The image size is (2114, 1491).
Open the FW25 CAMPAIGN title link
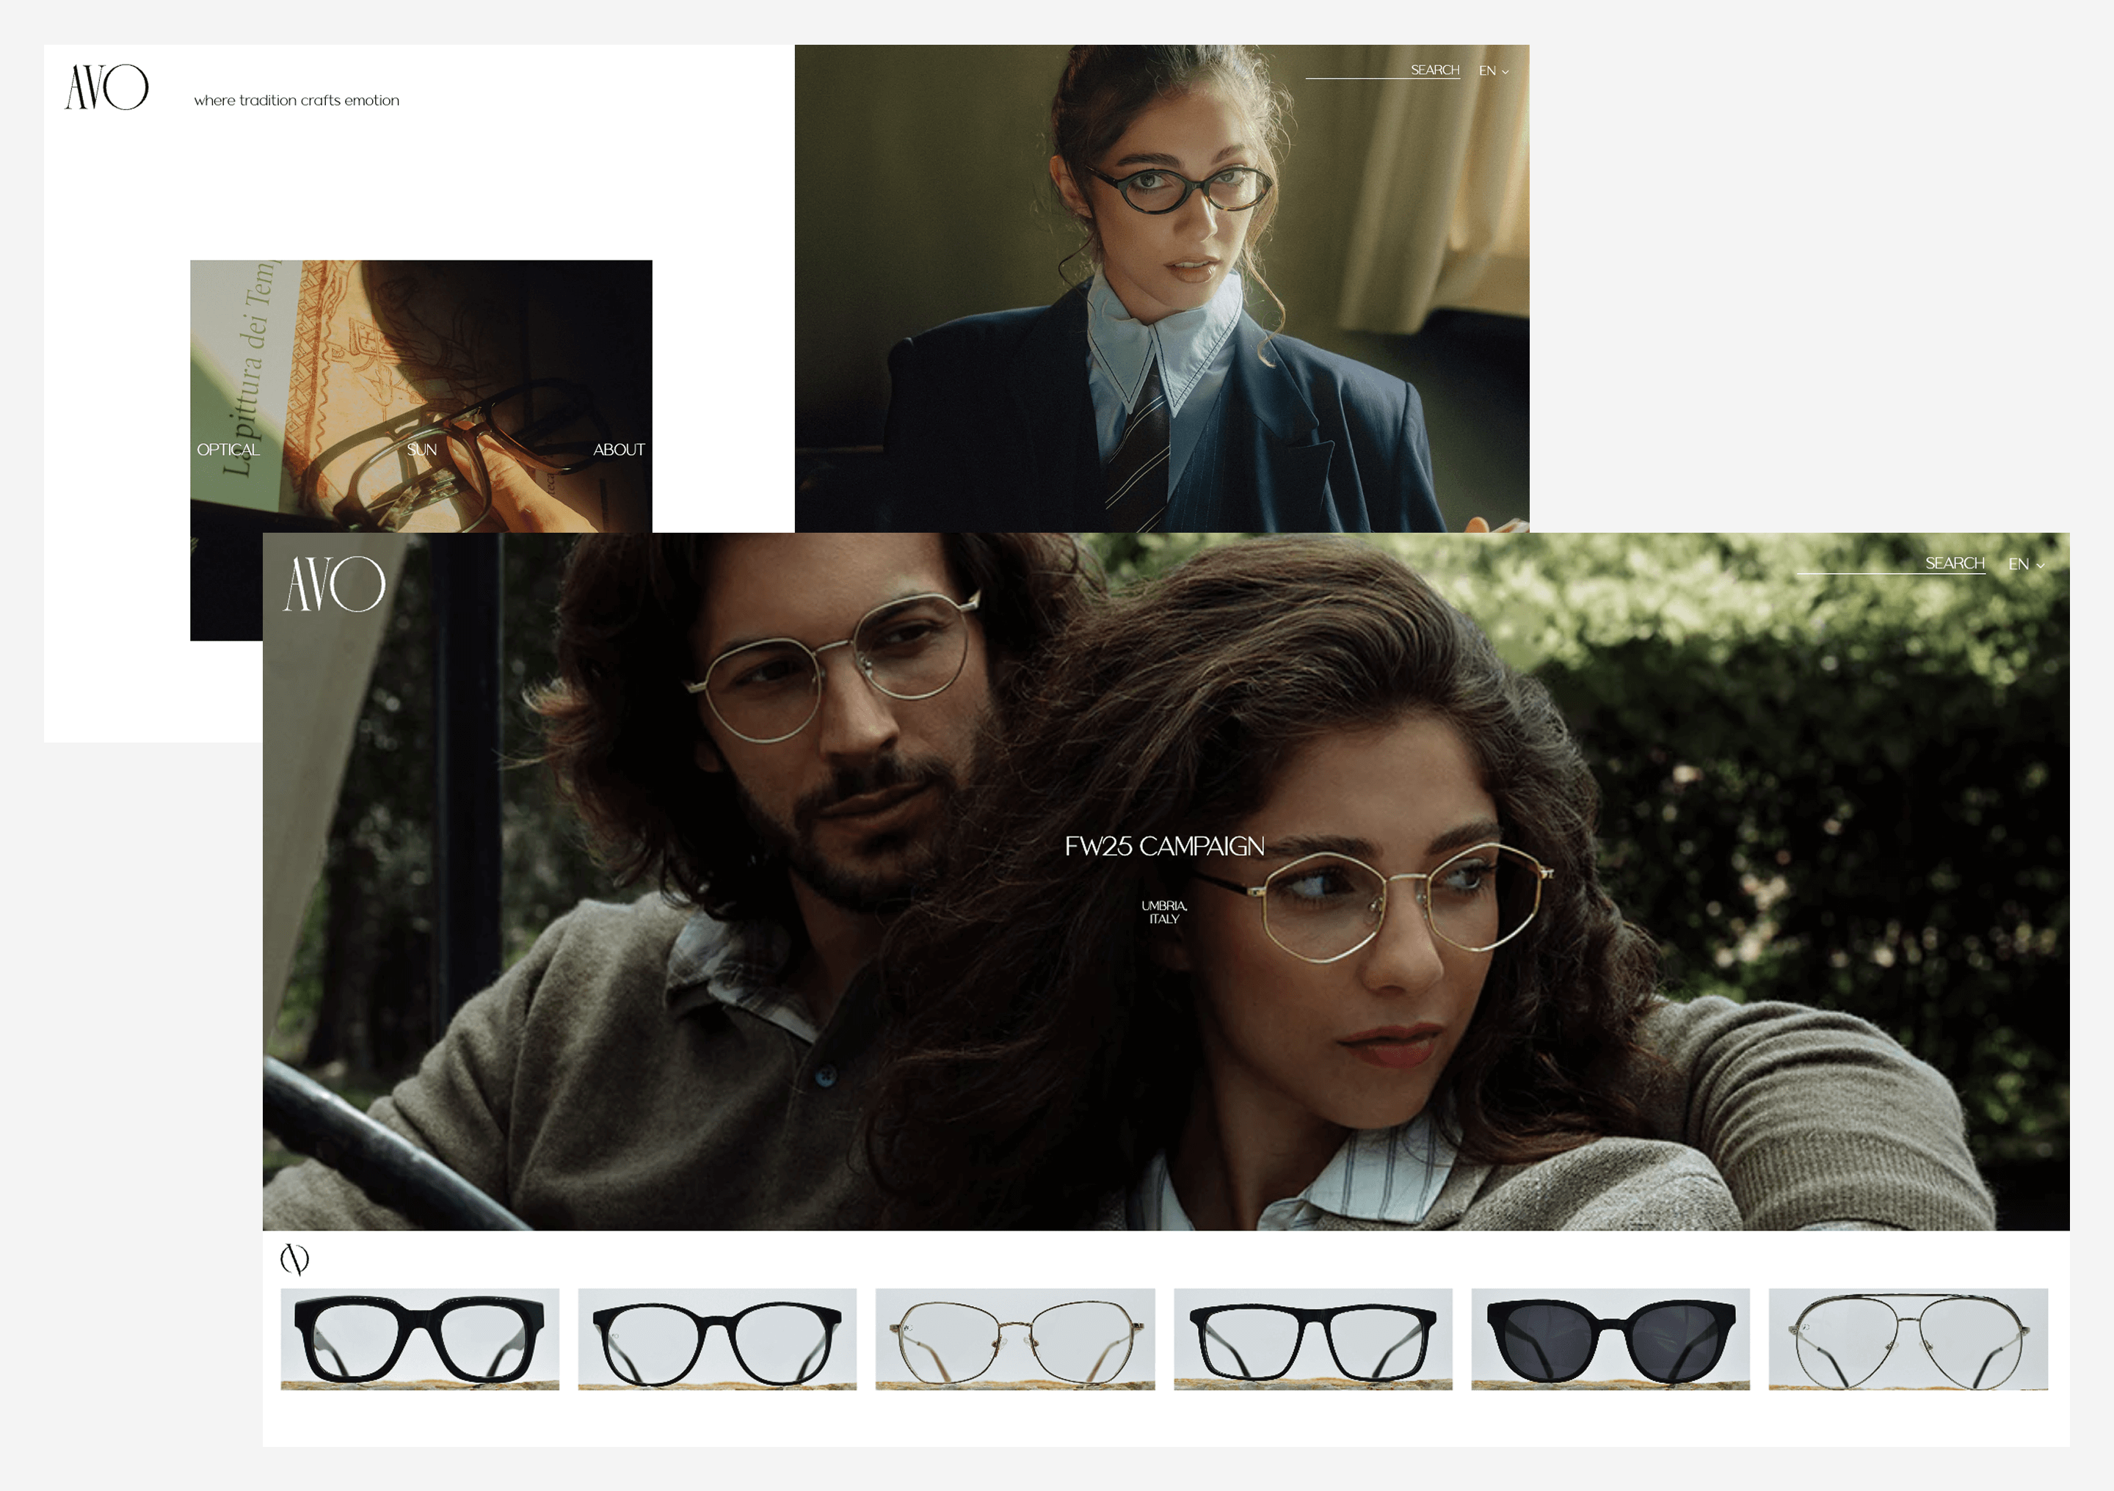(x=1164, y=847)
